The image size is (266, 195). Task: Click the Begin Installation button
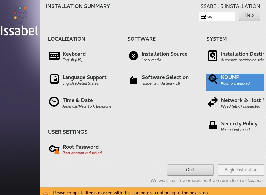pyautogui.click(x=241, y=170)
